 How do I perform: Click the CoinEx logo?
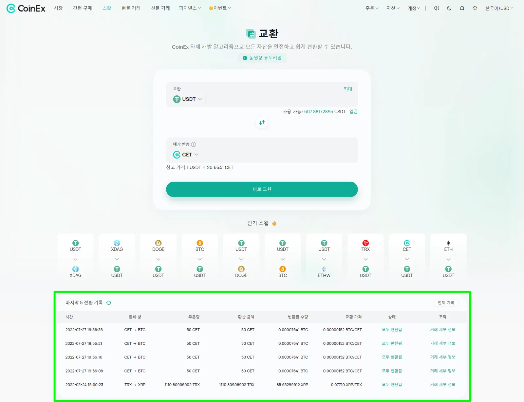pyautogui.click(x=26, y=8)
